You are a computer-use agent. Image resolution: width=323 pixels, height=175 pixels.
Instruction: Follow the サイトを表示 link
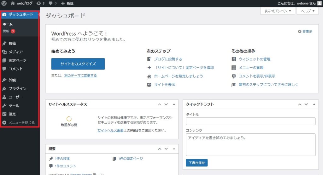click(x=164, y=85)
